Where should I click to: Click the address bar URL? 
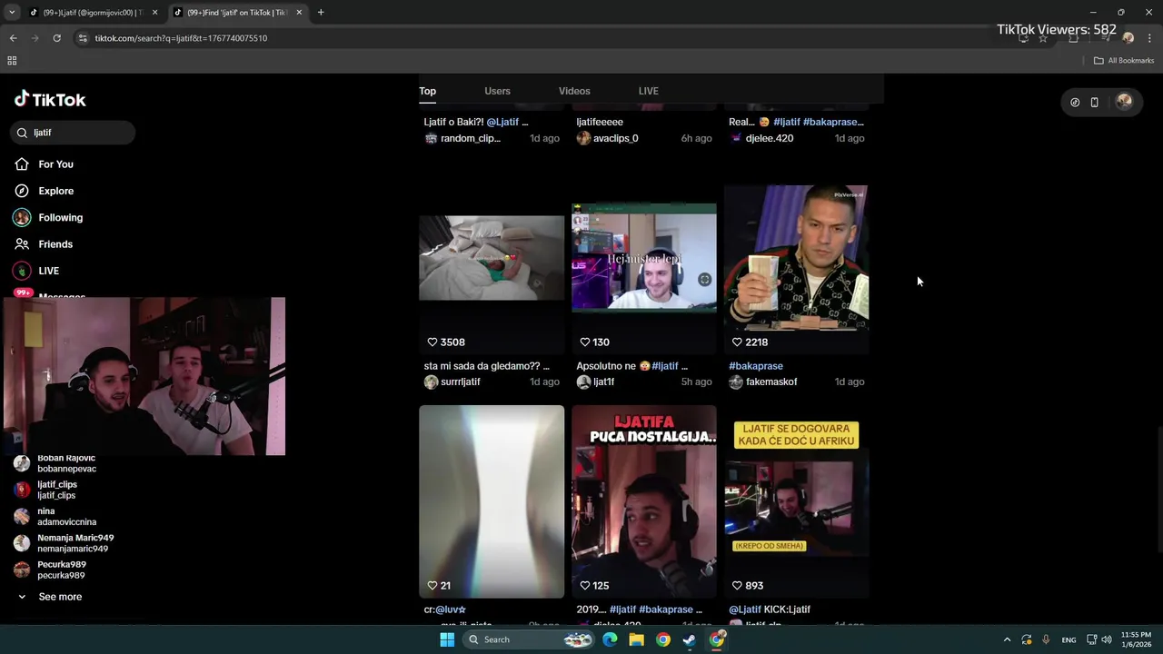click(181, 38)
